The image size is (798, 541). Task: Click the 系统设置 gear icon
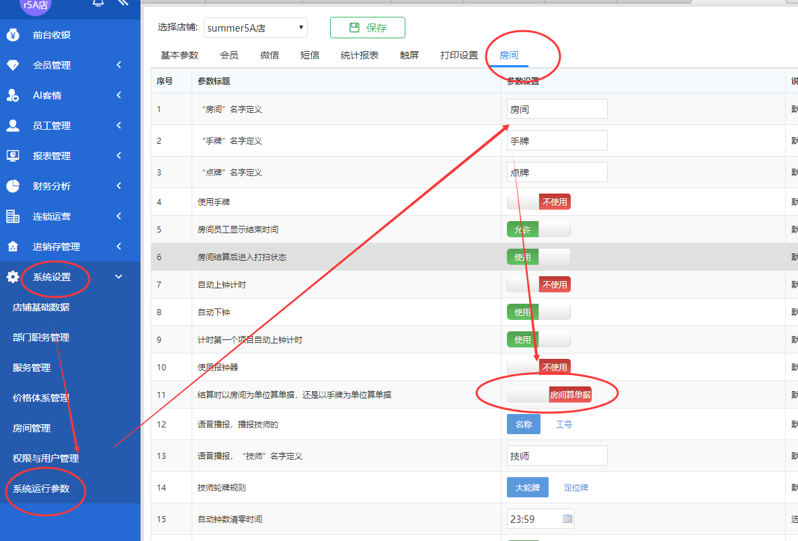[x=13, y=277]
